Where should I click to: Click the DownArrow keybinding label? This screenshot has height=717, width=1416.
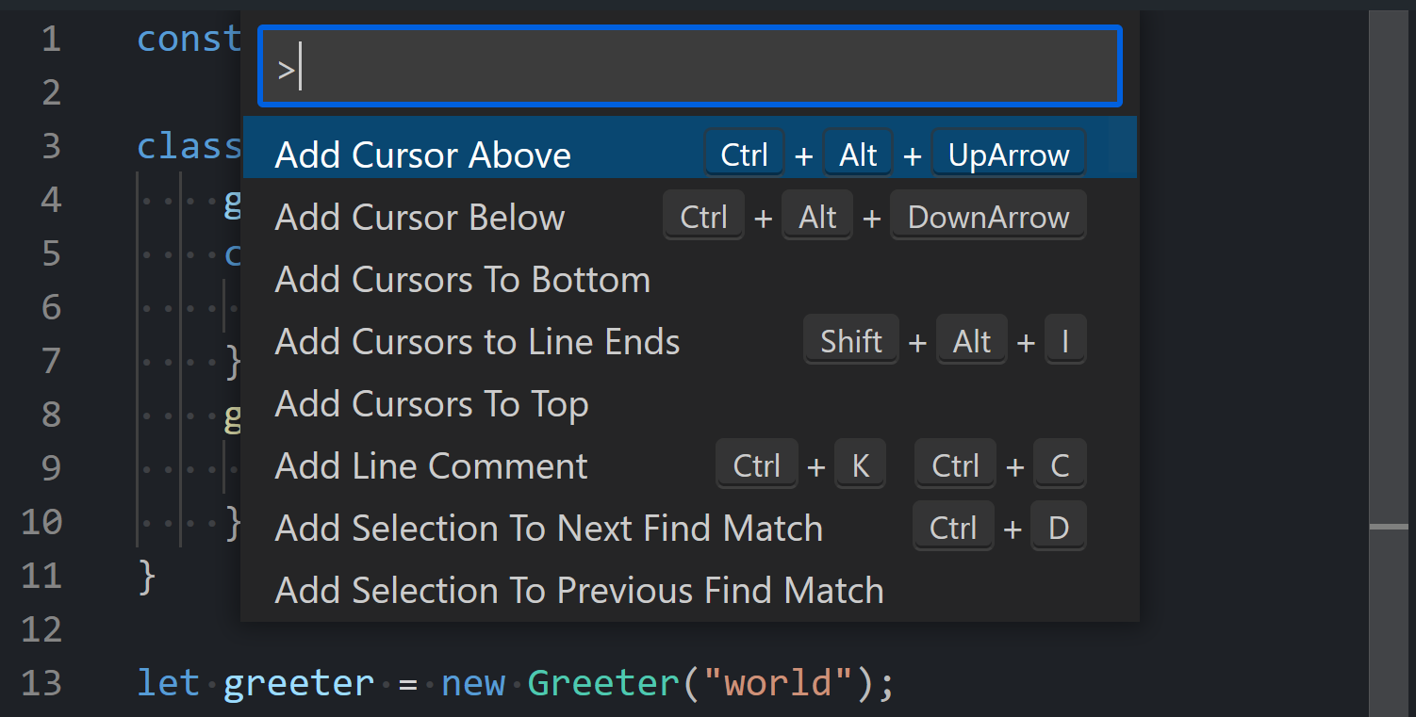pyautogui.click(x=988, y=218)
